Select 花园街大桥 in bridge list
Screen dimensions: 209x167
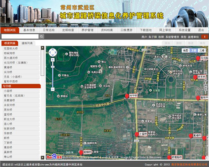pos(21,49)
